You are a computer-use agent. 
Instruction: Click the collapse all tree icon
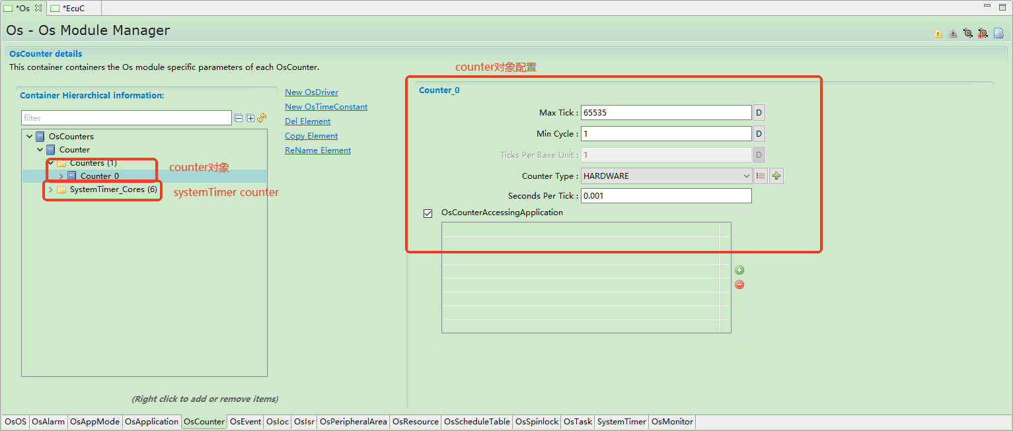point(239,118)
